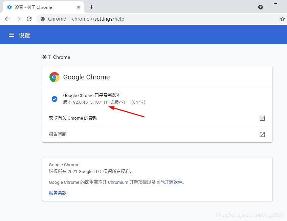Open a new tab with the plus button
This screenshot has height=221, width=287.
point(91,7)
